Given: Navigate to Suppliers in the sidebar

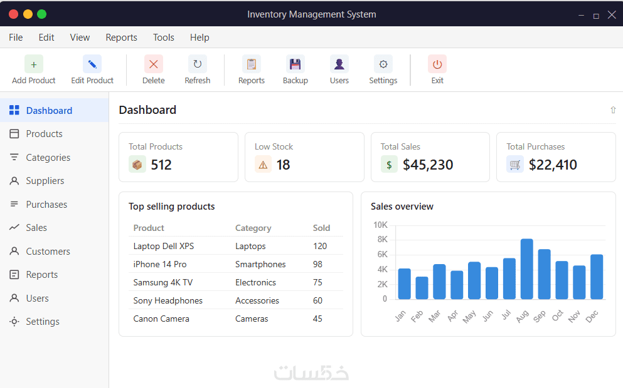Looking at the screenshot, I should point(45,181).
